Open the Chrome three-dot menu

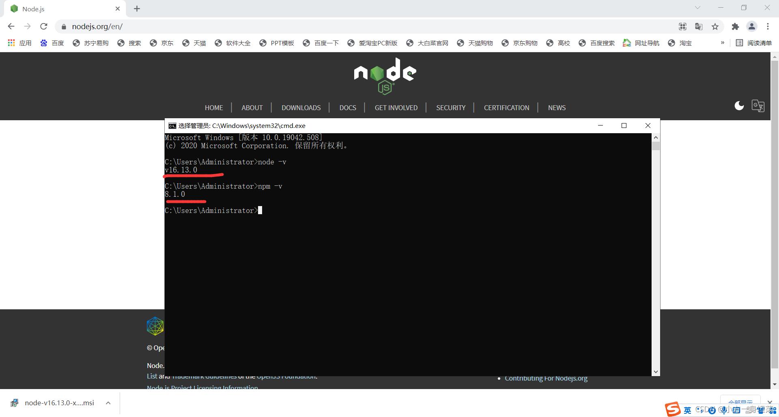coord(768,26)
